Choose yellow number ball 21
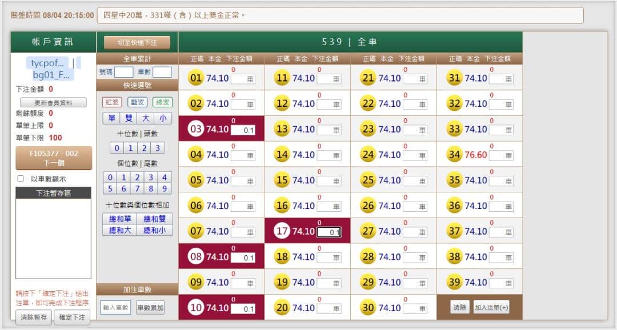The height and width of the screenshot is (330, 617). 368,78
